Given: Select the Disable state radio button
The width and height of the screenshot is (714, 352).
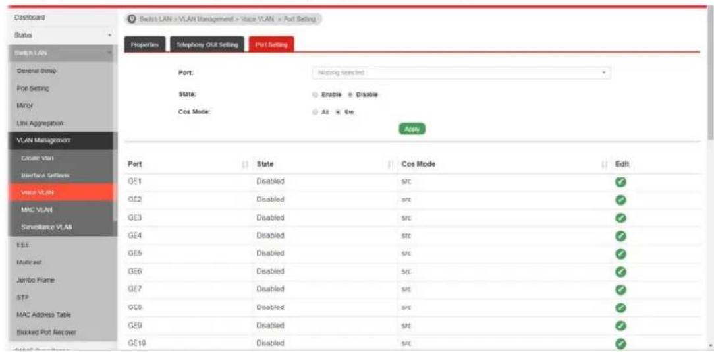Looking at the screenshot, I should point(349,95).
